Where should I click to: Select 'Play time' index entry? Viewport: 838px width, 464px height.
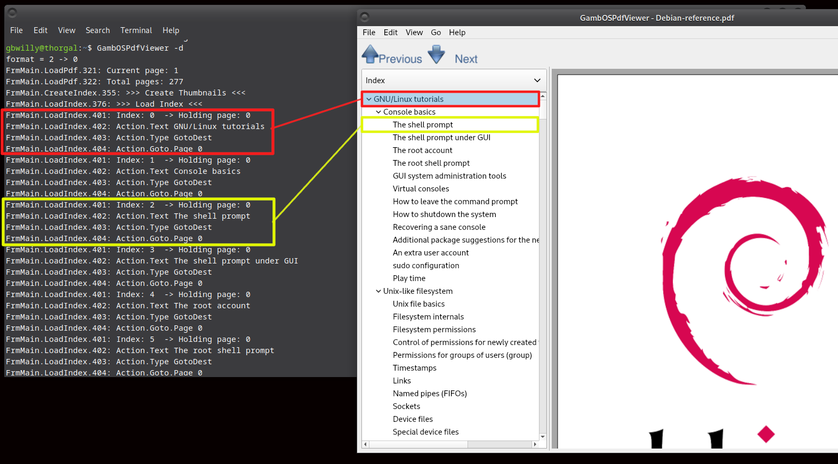pos(409,278)
